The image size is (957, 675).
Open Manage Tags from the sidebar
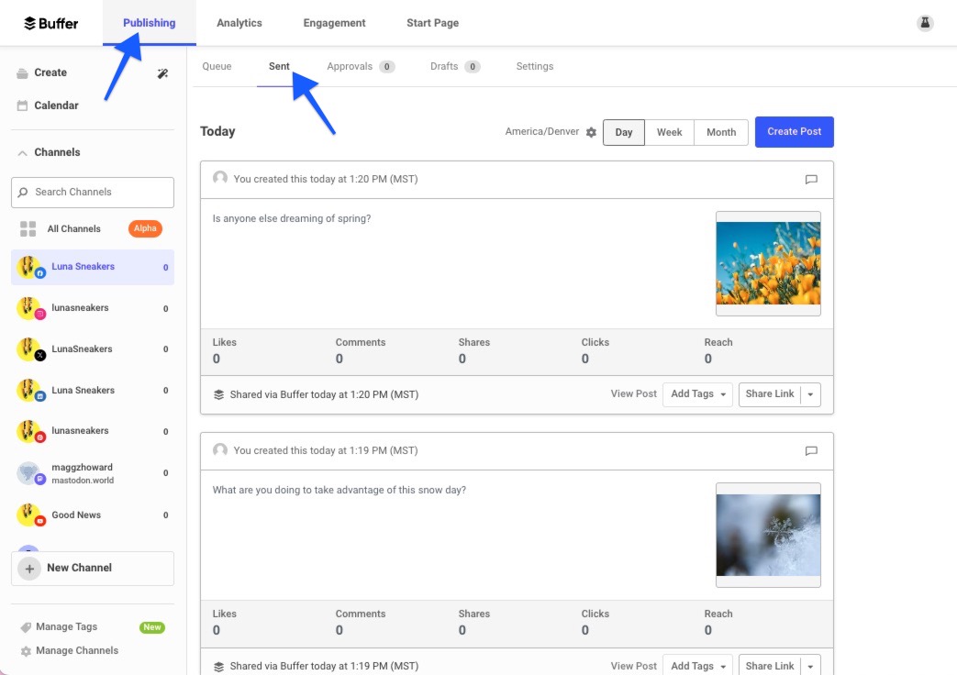66,626
